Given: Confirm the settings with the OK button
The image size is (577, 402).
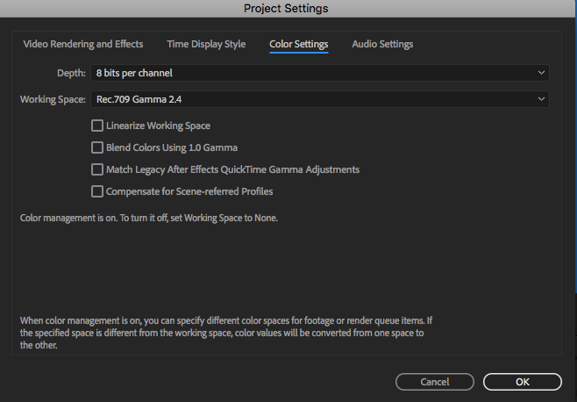Looking at the screenshot, I should 522,382.
